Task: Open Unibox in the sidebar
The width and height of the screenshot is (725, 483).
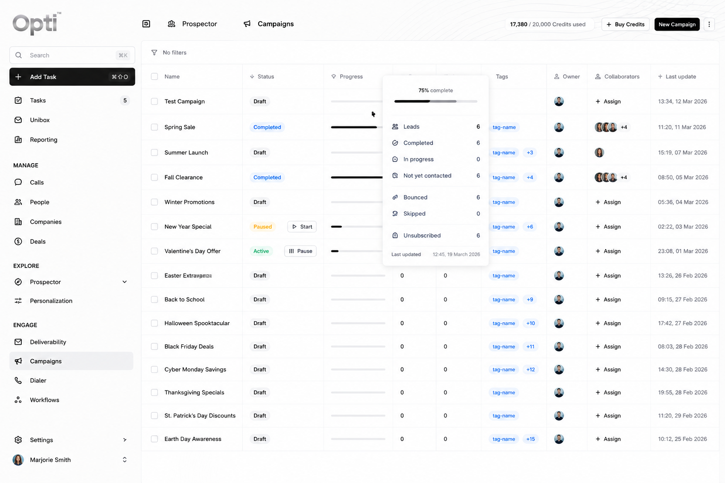Action: pyautogui.click(x=71, y=120)
